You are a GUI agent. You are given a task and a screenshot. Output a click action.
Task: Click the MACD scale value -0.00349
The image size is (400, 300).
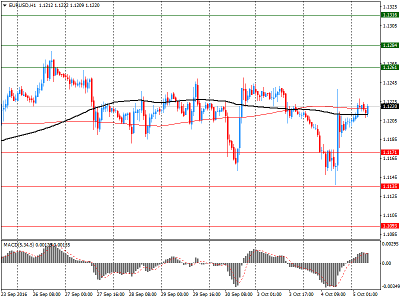pos(390,286)
